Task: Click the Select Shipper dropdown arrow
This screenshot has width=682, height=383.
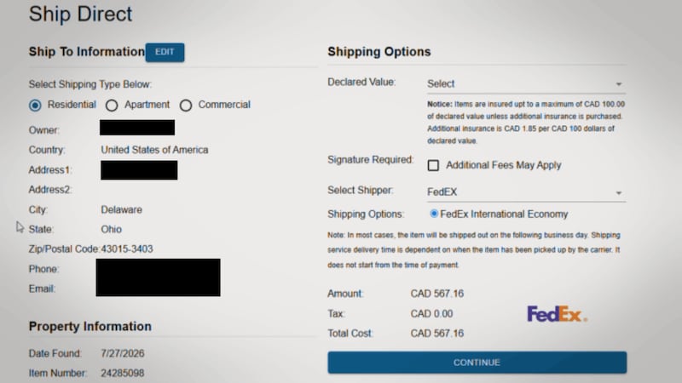Action: pos(619,193)
